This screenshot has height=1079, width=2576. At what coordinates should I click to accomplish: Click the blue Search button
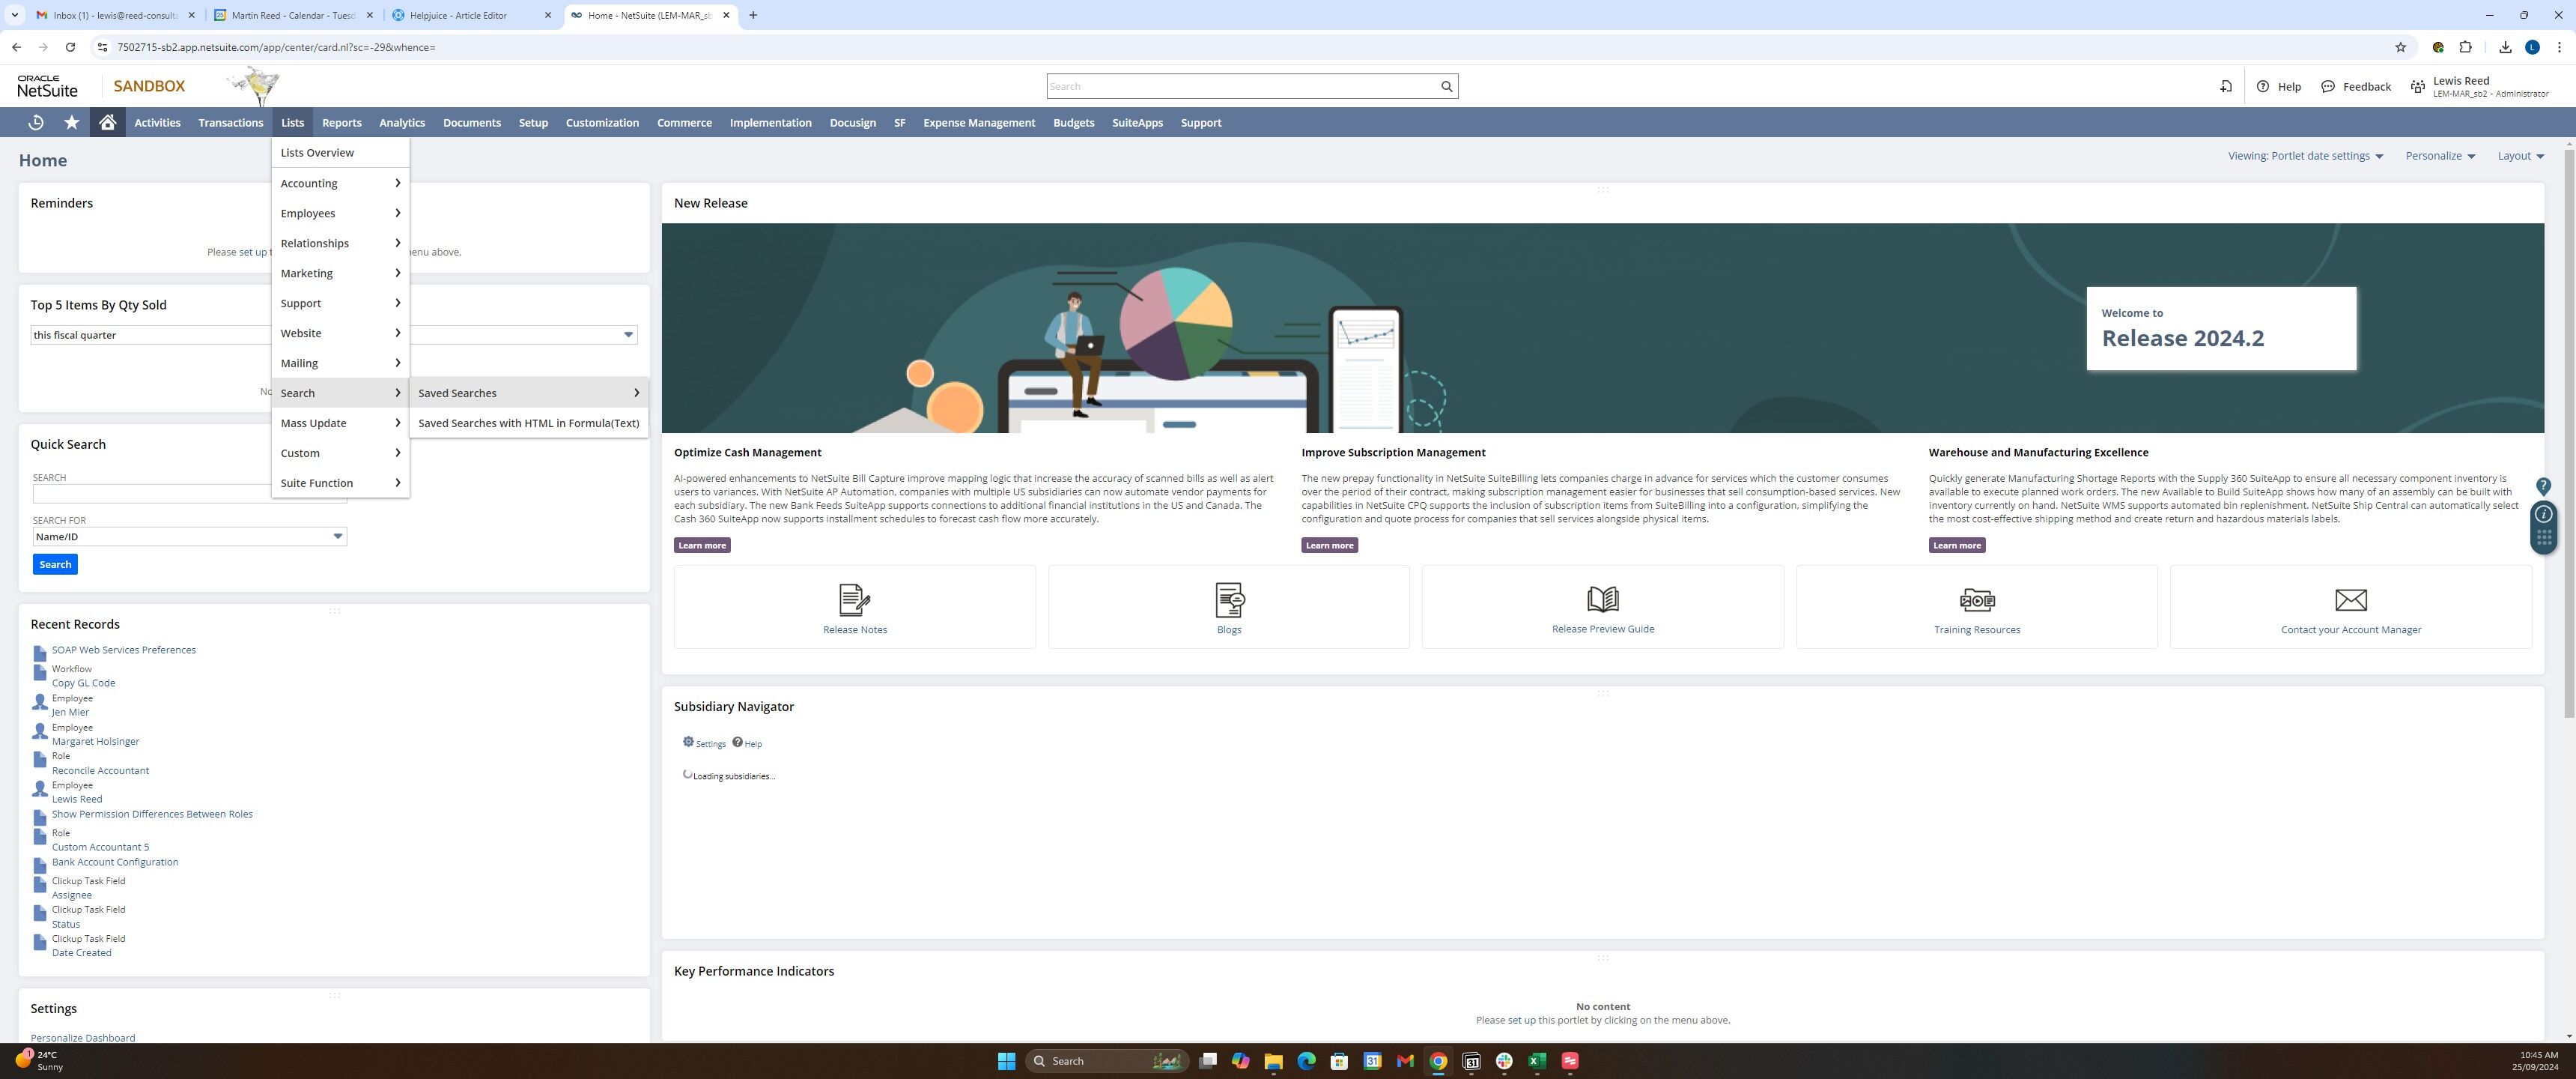click(55, 564)
